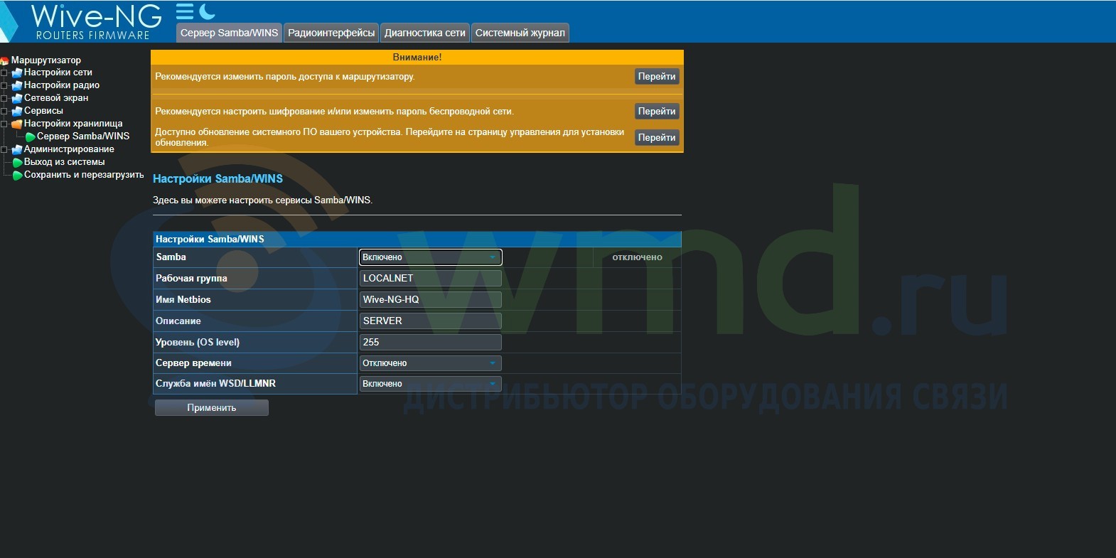Click folder icon beside Администрирование
The width and height of the screenshot is (1116, 558).
click(x=17, y=149)
